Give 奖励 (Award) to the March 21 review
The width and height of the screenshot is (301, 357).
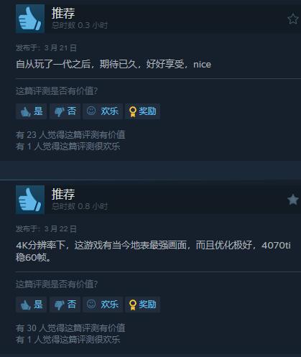(143, 111)
